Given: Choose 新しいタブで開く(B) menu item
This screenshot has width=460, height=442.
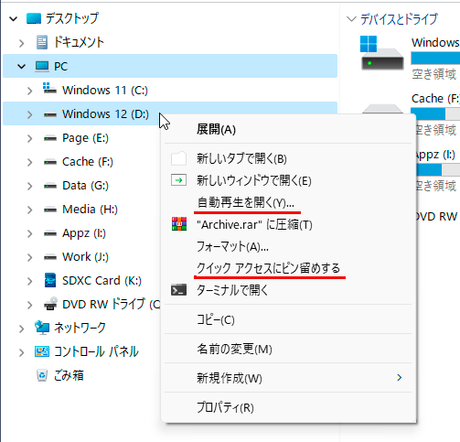Looking at the screenshot, I should pyautogui.click(x=288, y=158).
